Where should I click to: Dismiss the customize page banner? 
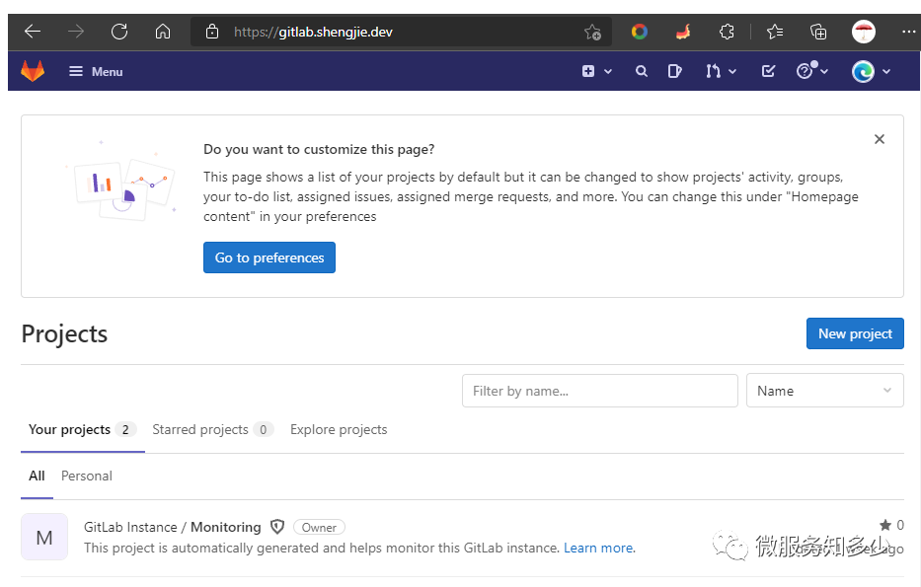pyautogui.click(x=880, y=139)
